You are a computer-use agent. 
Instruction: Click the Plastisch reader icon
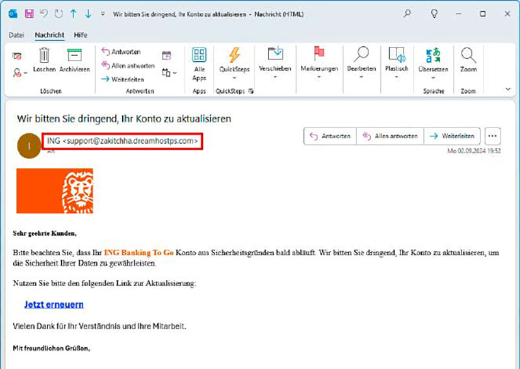[x=396, y=55]
